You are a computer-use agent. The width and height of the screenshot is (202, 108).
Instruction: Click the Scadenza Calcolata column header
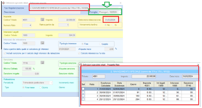point(106,84)
